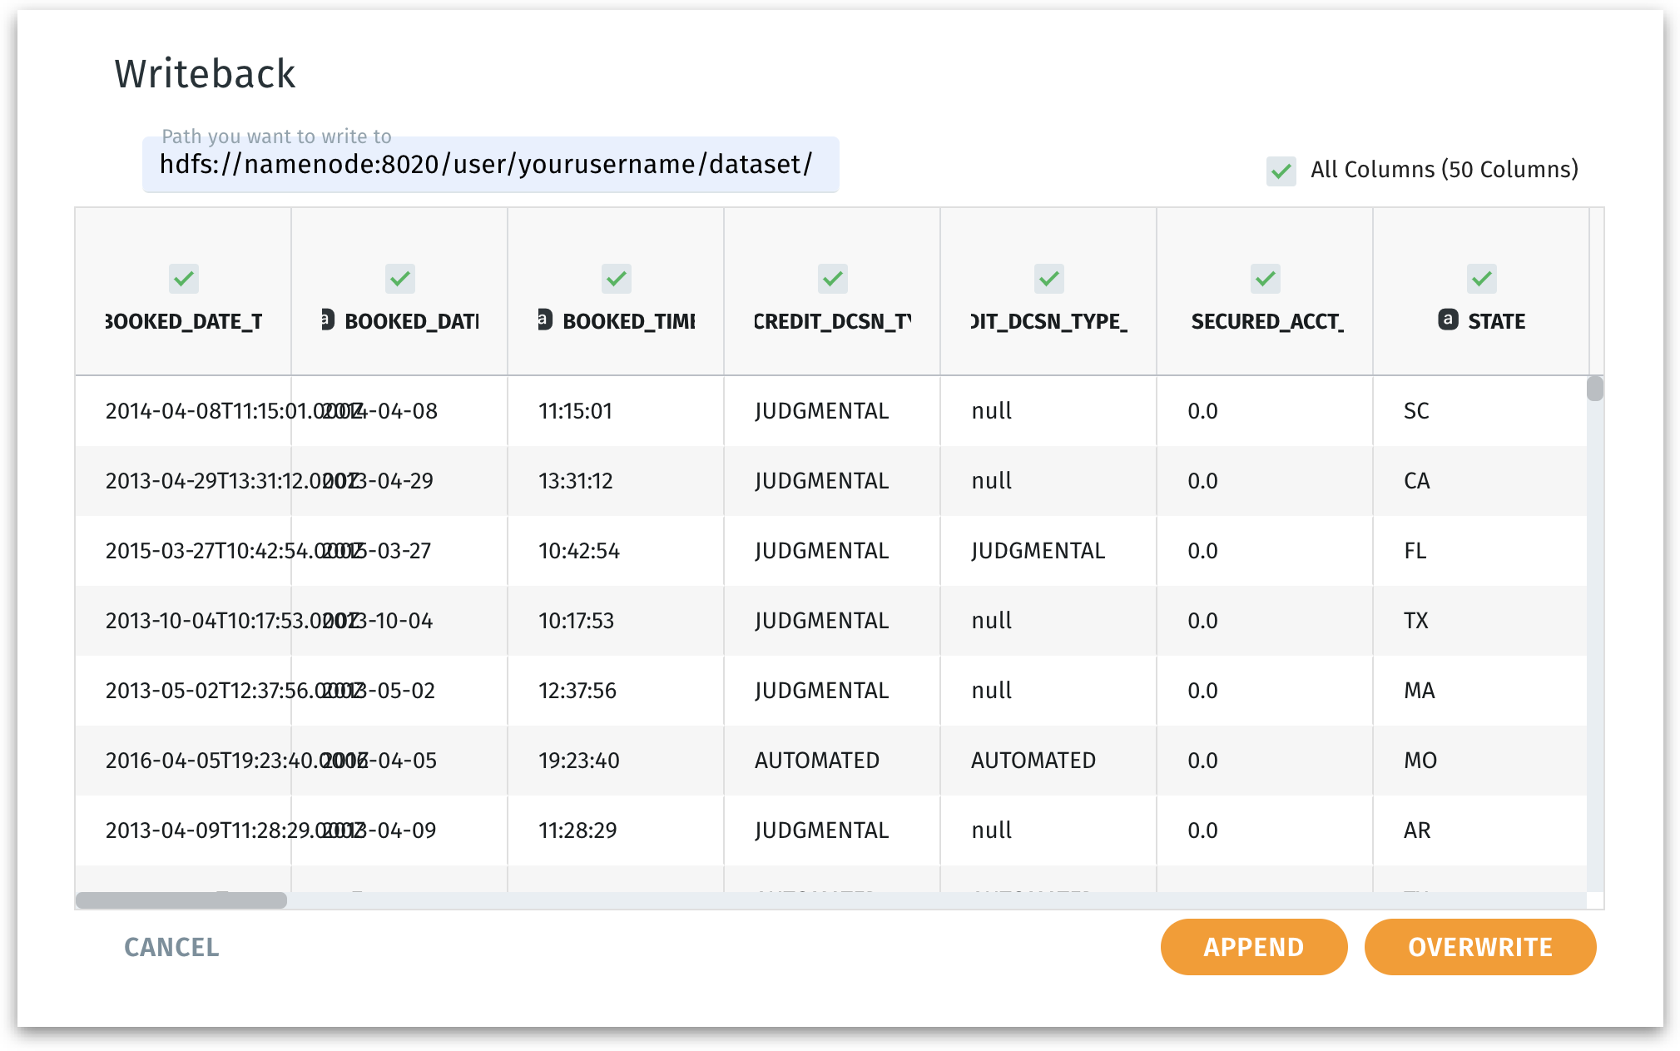Uncheck the All Columns checkbox
The image size is (1680, 1051).
click(1281, 171)
